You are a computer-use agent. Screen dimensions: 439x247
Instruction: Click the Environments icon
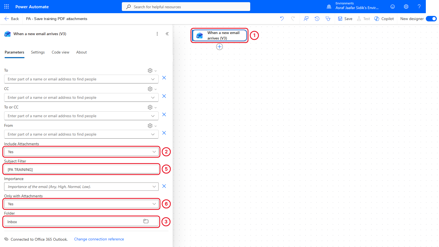(x=329, y=7)
